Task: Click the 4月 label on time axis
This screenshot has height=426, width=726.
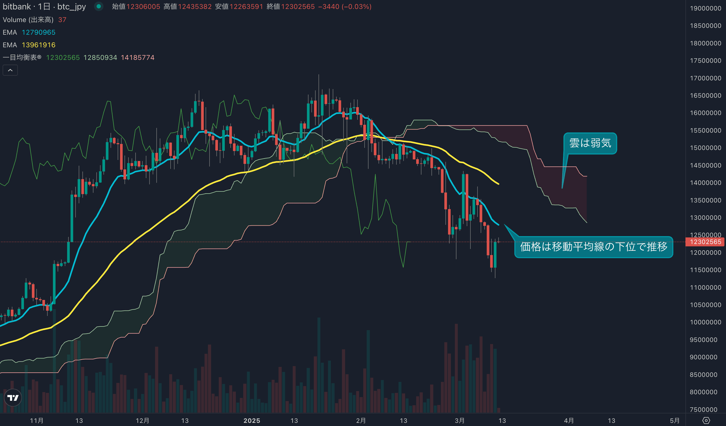Action: tap(569, 420)
